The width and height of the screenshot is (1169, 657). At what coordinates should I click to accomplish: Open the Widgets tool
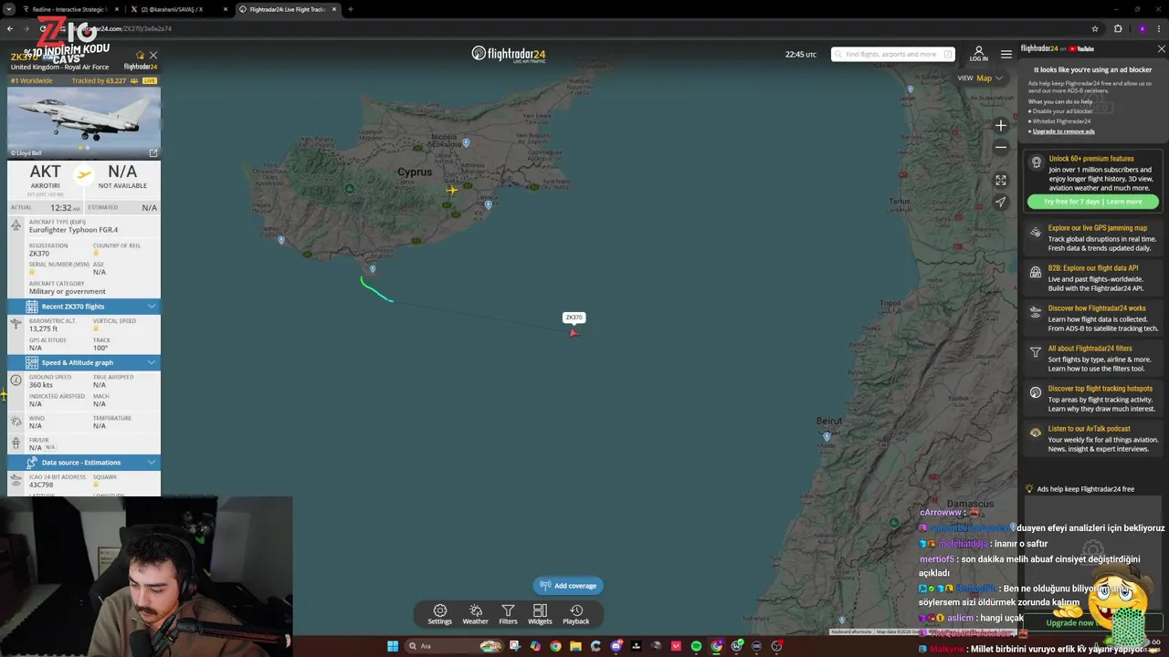[540, 614]
